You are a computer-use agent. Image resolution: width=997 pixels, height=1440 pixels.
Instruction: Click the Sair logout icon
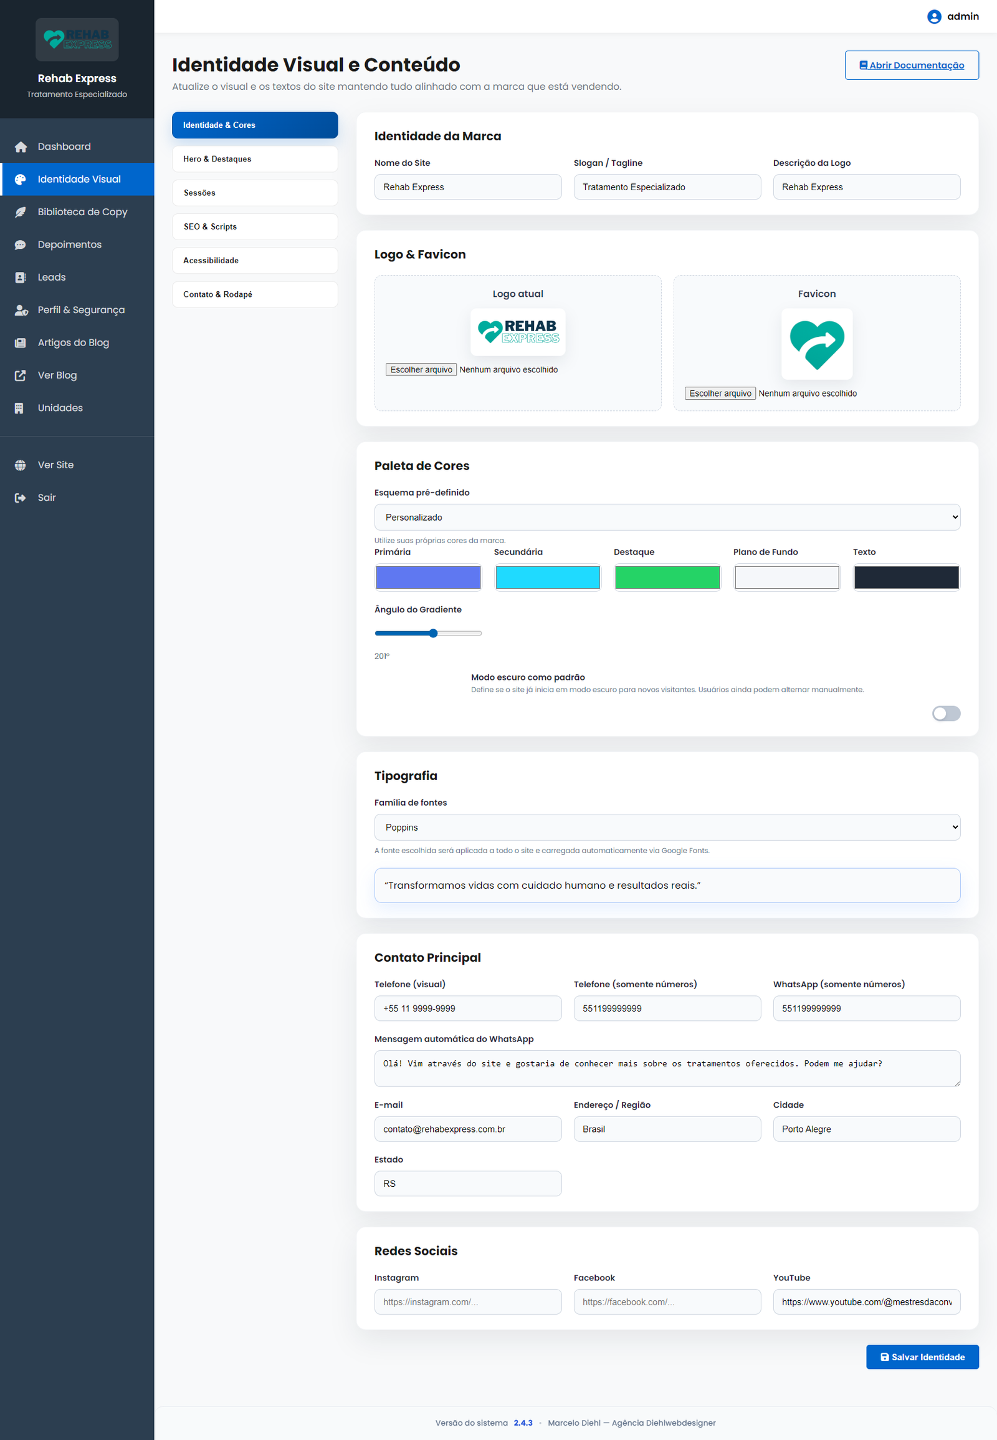coord(21,498)
